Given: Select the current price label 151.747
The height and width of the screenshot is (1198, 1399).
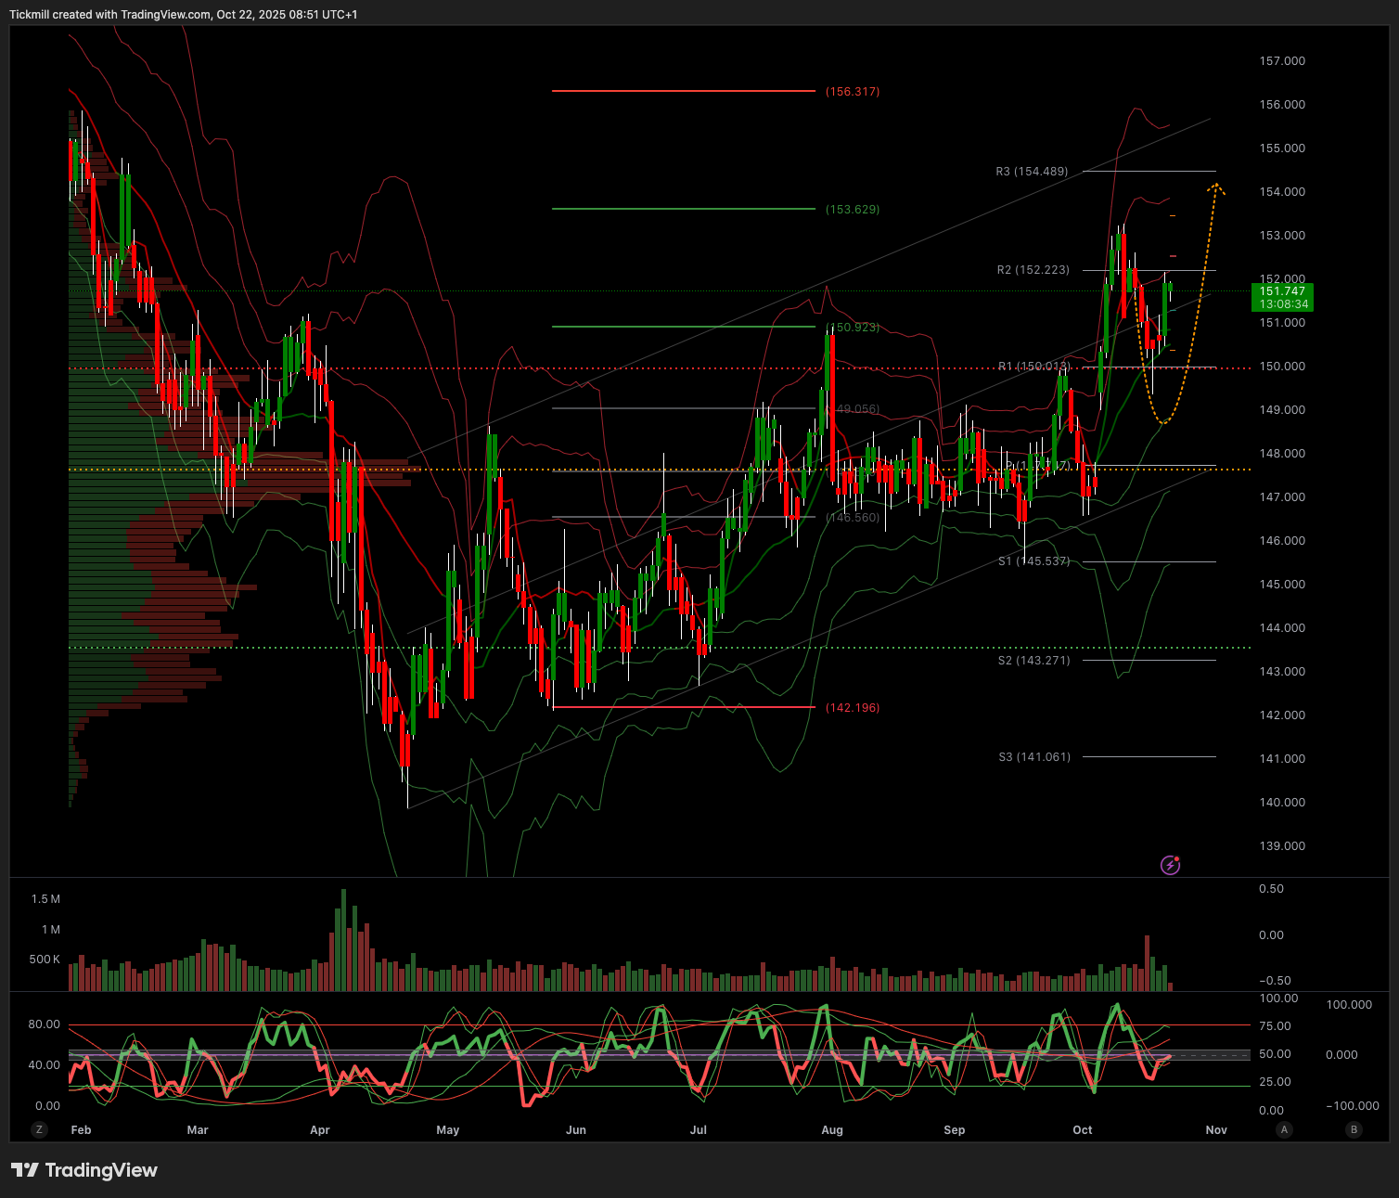Looking at the screenshot, I should pyautogui.click(x=1281, y=291).
